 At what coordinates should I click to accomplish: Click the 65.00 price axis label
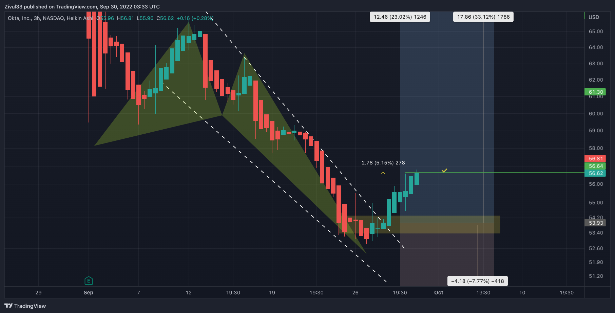click(x=596, y=31)
